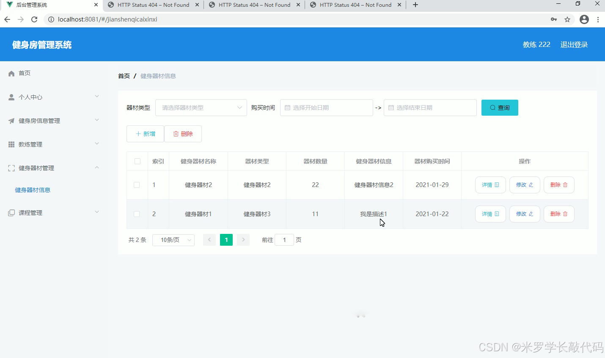Open the Chrome three-dot menu
Viewport: 605px width, 358px height.
(598, 19)
